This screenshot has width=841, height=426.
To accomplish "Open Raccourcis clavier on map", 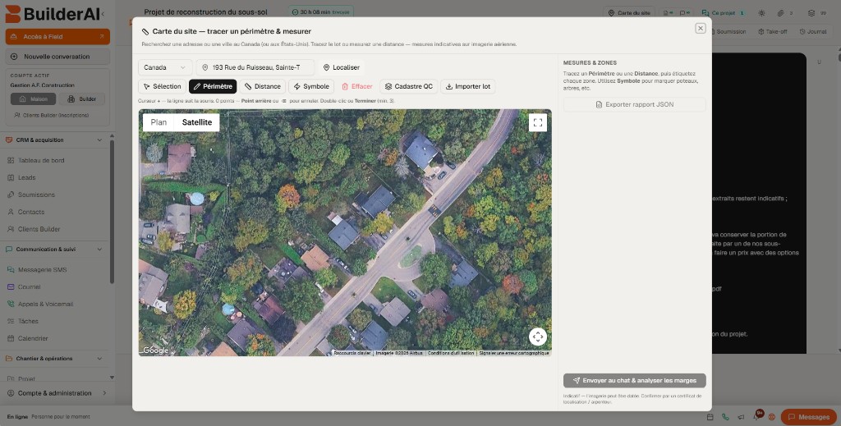I will [352, 353].
